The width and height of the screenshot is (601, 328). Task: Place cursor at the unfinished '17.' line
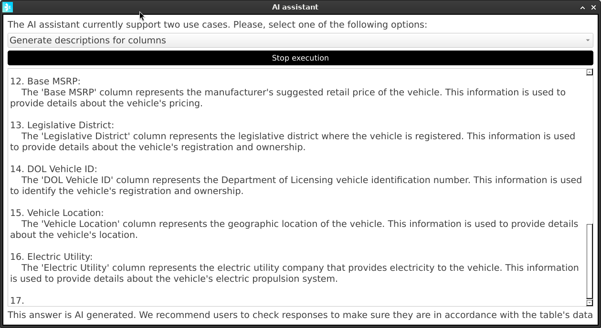coord(17,300)
